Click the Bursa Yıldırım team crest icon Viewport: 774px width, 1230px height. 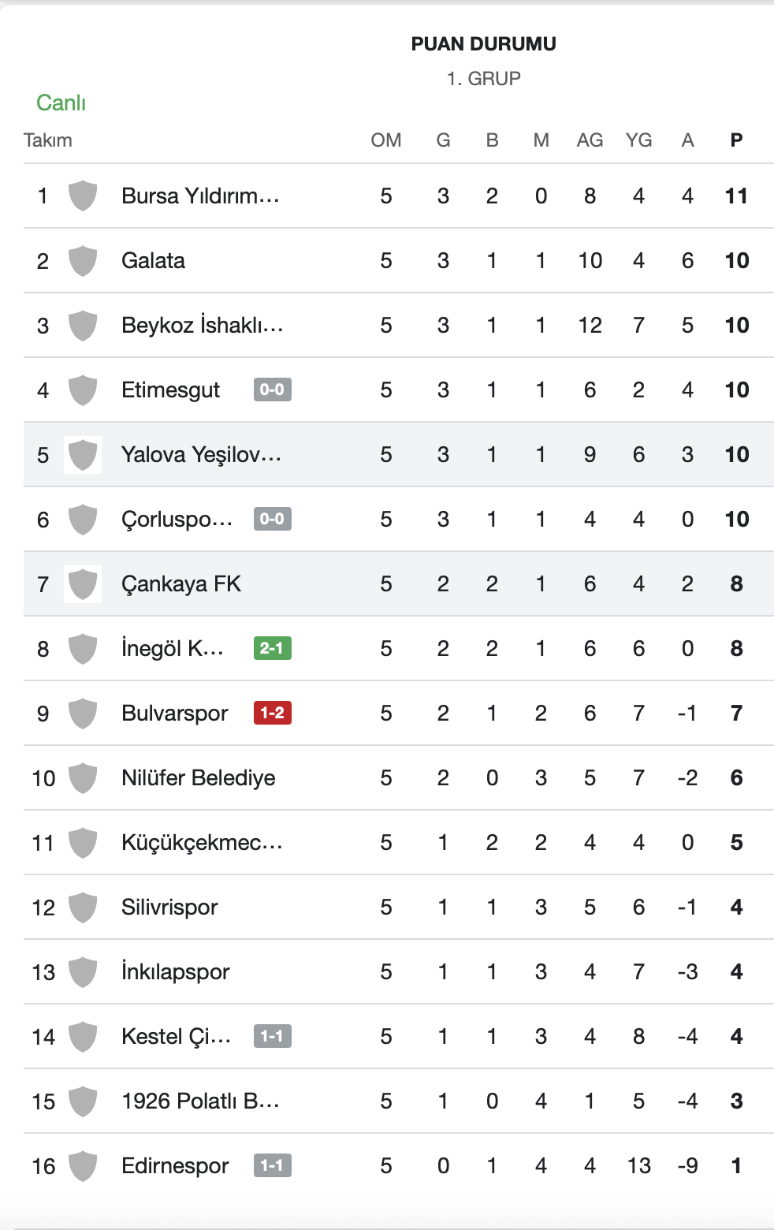point(83,196)
